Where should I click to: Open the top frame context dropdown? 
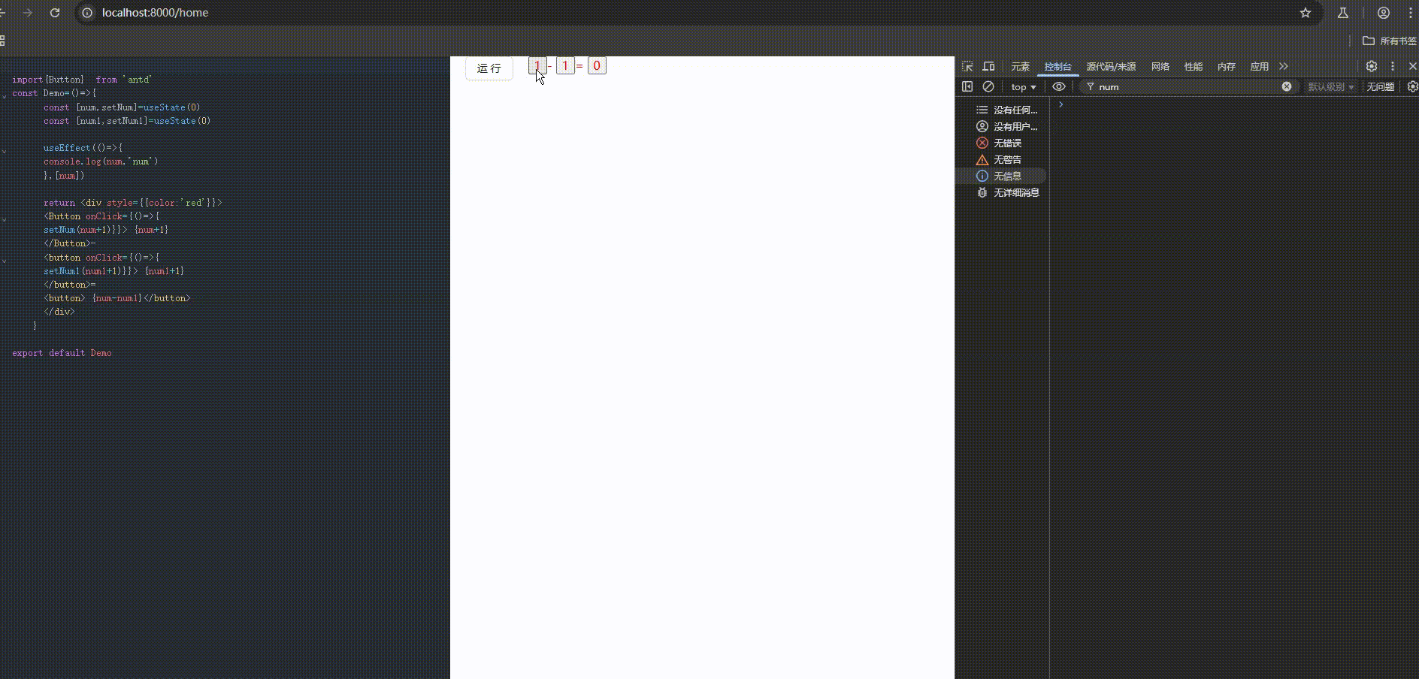tap(1022, 86)
